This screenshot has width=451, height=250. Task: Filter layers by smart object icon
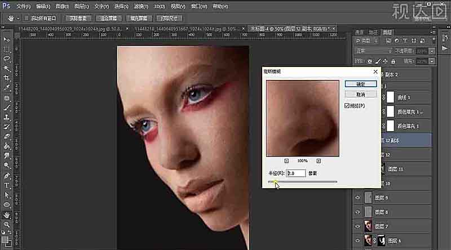coord(422,41)
